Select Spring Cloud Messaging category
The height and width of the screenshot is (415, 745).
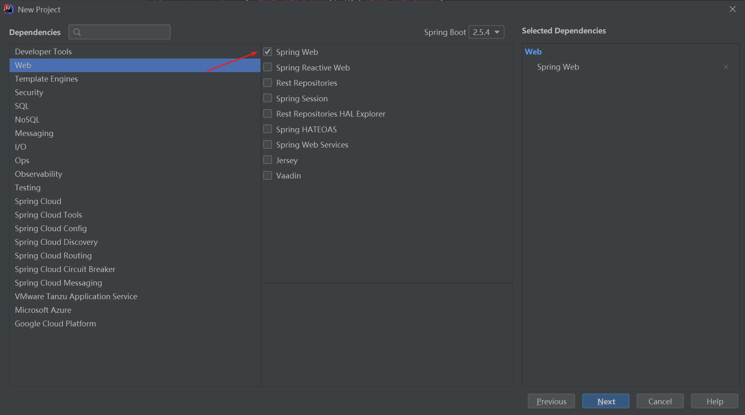click(135, 283)
